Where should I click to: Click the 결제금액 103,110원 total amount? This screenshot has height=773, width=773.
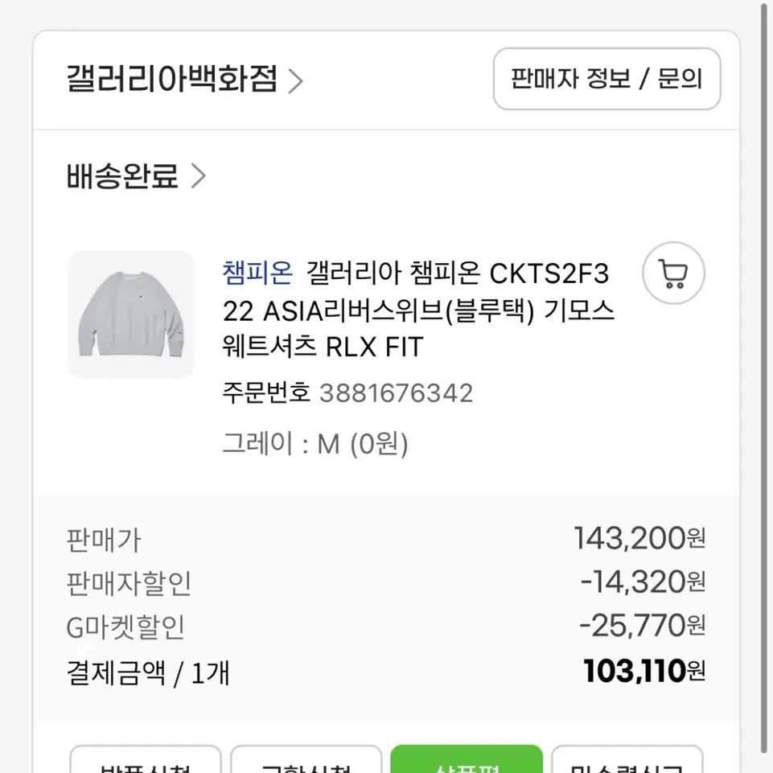point(643,671)
